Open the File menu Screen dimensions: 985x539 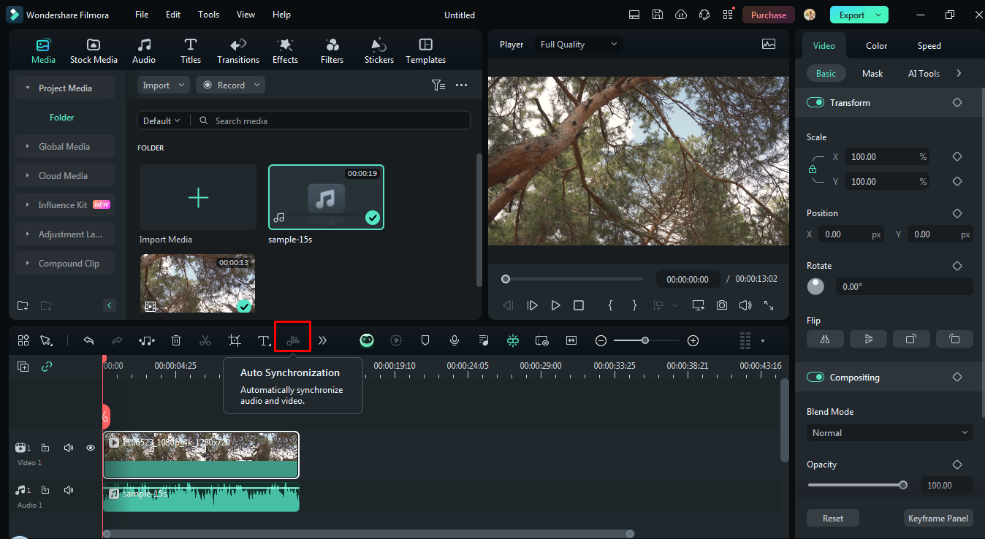tap(142, 15)
